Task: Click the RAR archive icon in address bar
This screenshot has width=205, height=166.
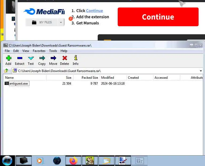Action: coord(14,70)
